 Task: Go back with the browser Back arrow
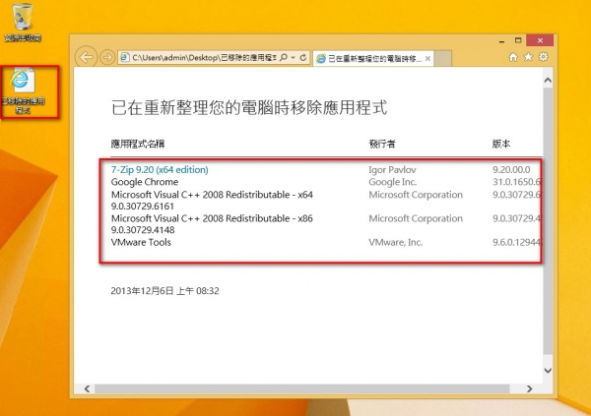(86, 57)
